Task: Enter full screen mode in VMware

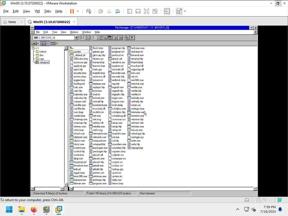Action: (146, 11)
